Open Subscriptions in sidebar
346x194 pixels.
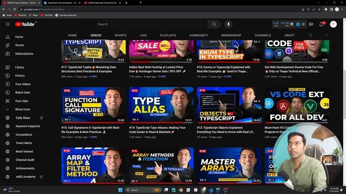pyautogui.click(x=24, y=54)
